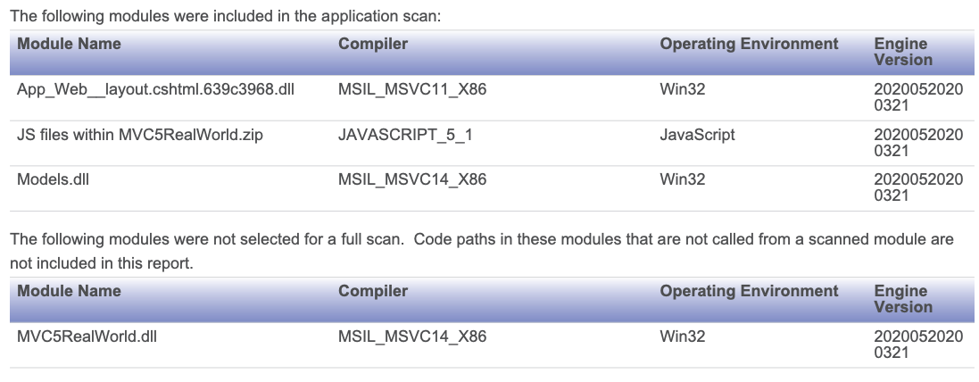Click the Operating Environment header in second table

pyautogui.click(x=749, y=291)
